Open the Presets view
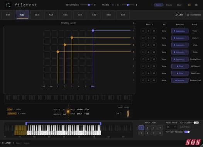Viewport: 203px width, 147px height. tap(169, 5)
